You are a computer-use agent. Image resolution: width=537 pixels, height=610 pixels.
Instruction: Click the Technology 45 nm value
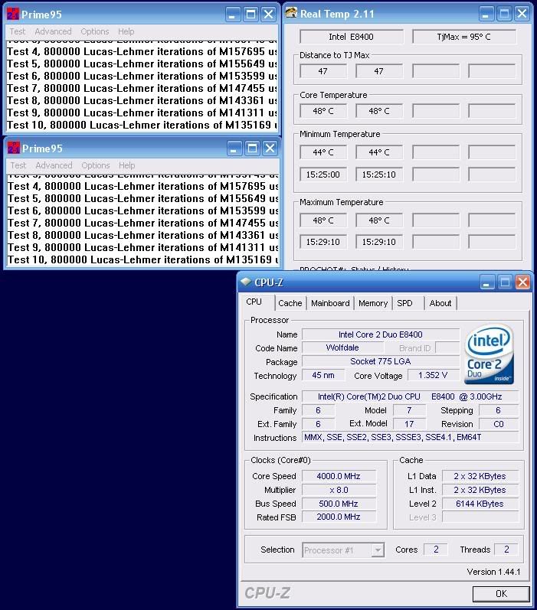(323, 376)
